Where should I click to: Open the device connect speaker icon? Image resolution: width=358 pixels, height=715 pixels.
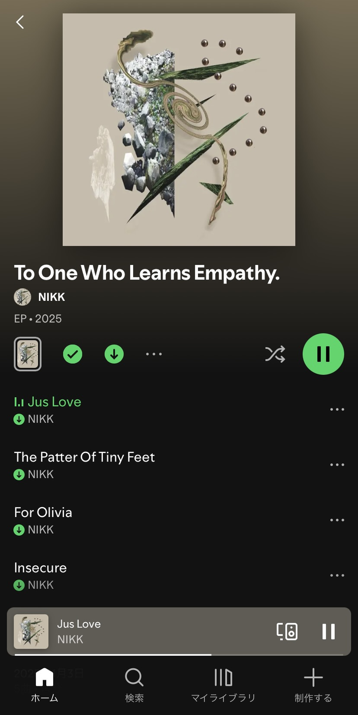(287, 631)
